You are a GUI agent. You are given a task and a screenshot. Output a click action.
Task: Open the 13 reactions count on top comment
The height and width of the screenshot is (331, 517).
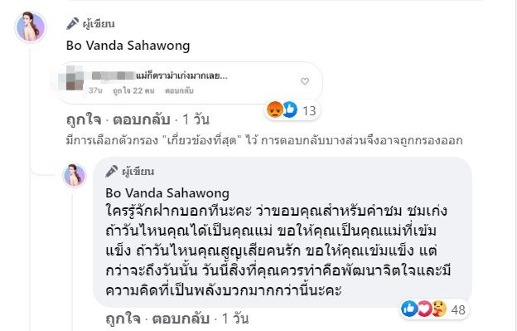(309, 111)
